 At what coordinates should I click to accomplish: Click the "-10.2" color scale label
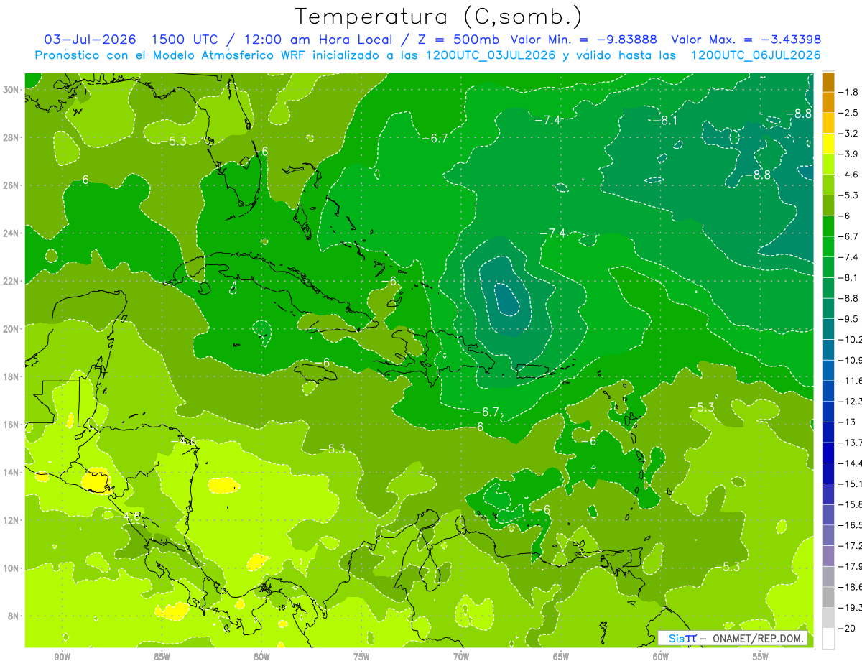(x=851, y=340)
